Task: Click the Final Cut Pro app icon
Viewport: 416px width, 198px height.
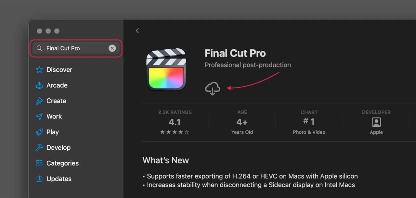Action: tap(166, 69)
